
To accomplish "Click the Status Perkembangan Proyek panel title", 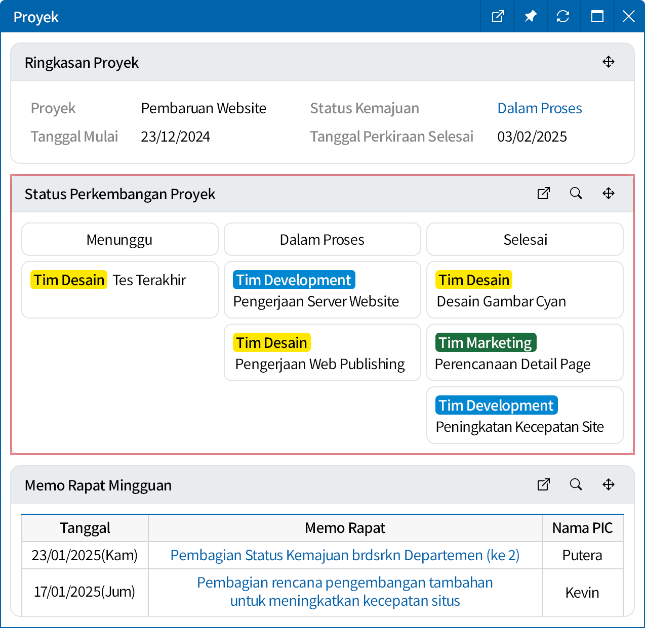I will pos(120,194).
